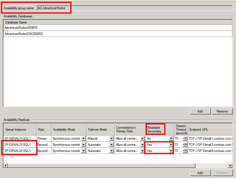
Task: Click the Availability Mode column header
Action: pos(69,130)
